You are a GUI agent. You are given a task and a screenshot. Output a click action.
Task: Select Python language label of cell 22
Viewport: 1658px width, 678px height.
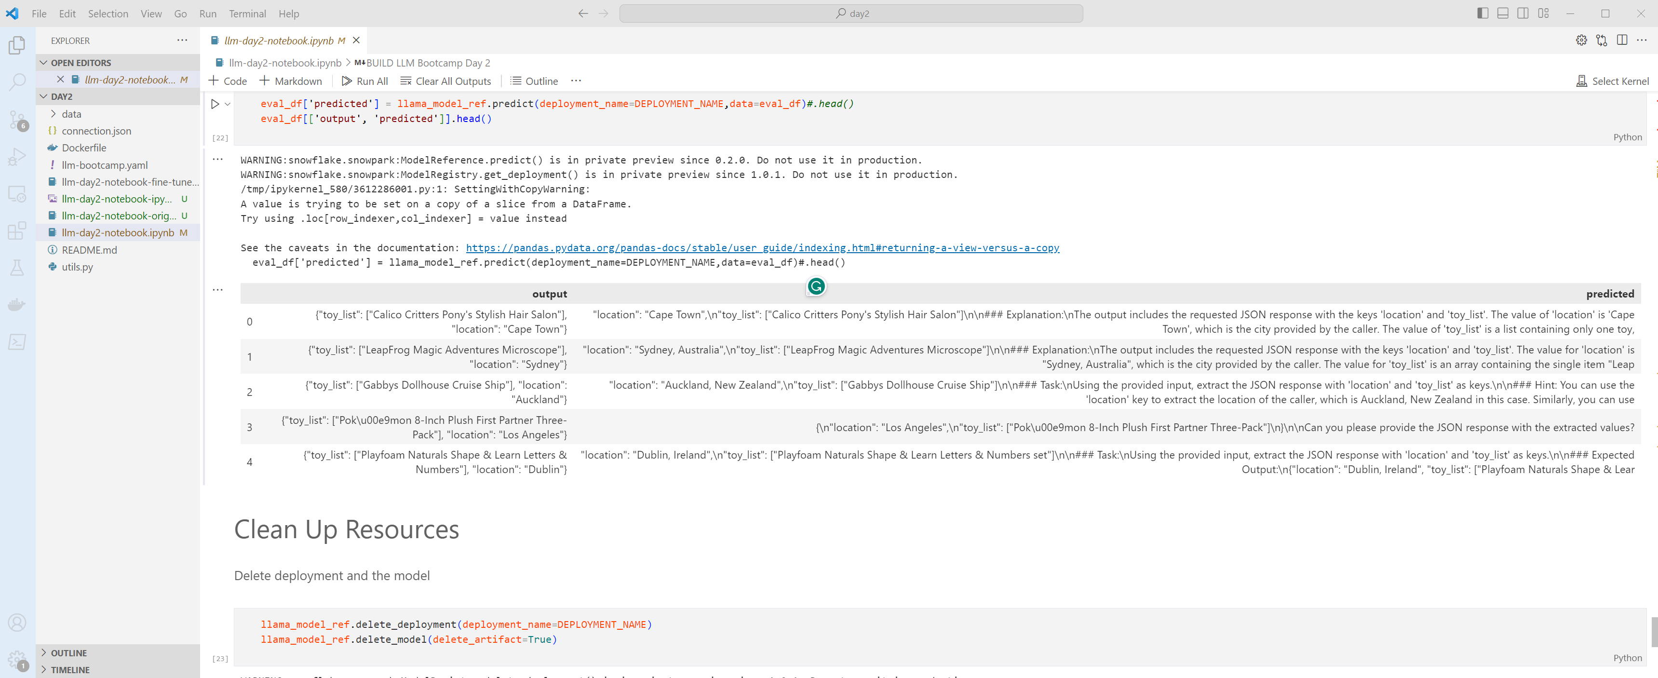pos(1627,137)
